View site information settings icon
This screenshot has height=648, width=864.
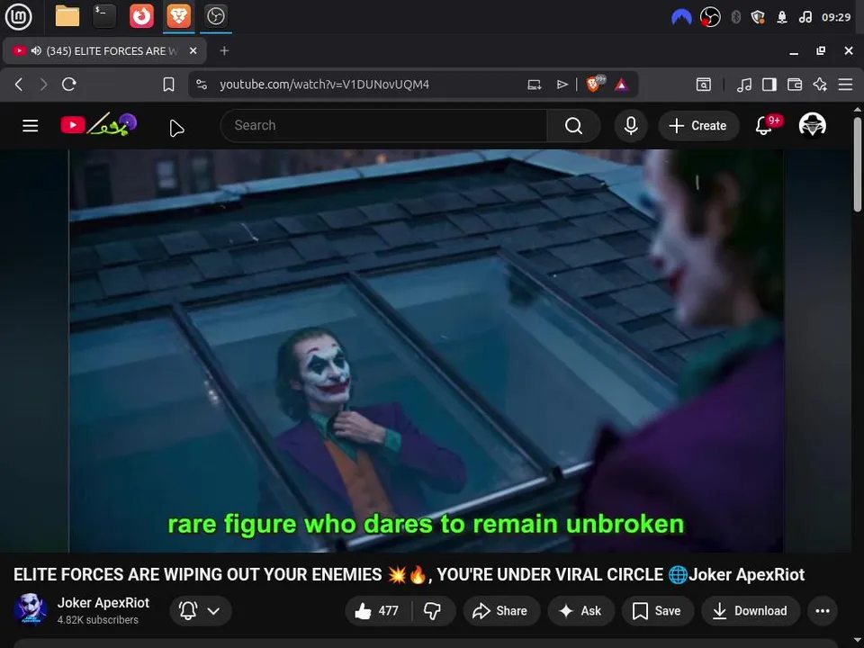pos(202,85)
